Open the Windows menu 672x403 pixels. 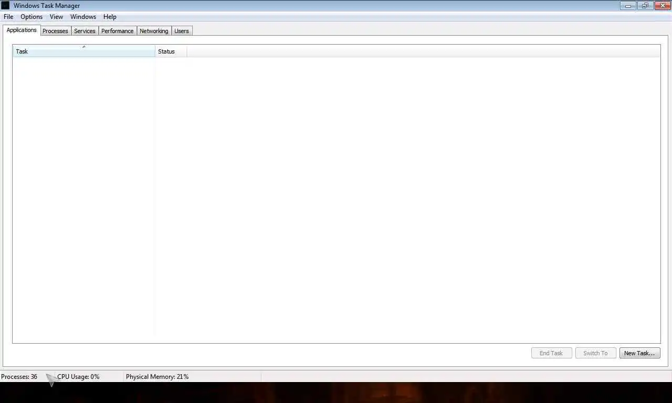pyautogui.click(x=83, y=17)
